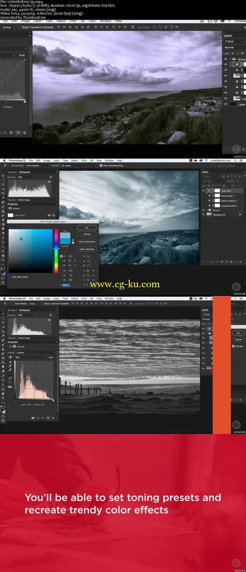Click clip-to-layer icon in Curves Properties footer
The image size is (246, 572).
pyautogui.click(x=33, y=417)
